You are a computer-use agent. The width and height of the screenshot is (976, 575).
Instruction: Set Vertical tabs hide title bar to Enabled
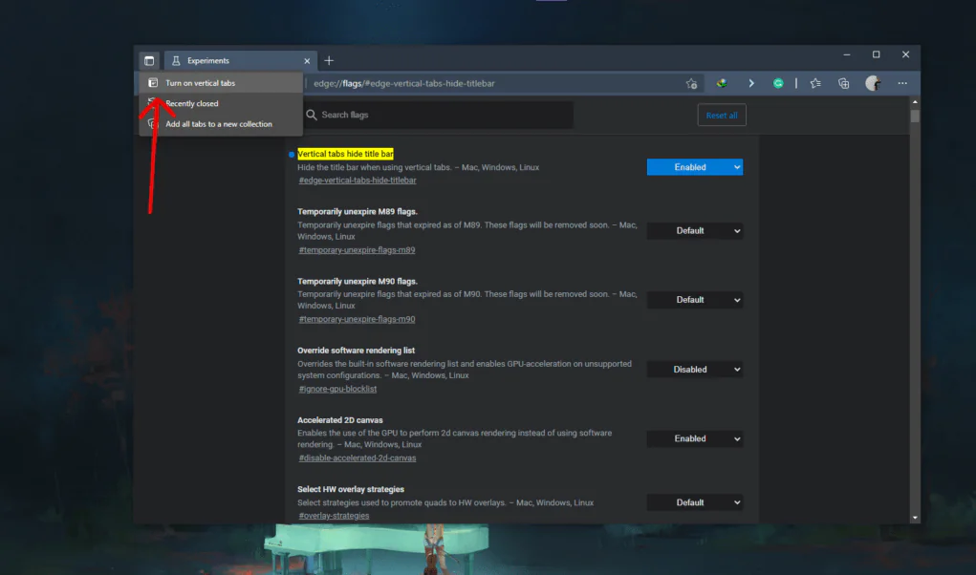pyautogui.click(x=694, y=166)
